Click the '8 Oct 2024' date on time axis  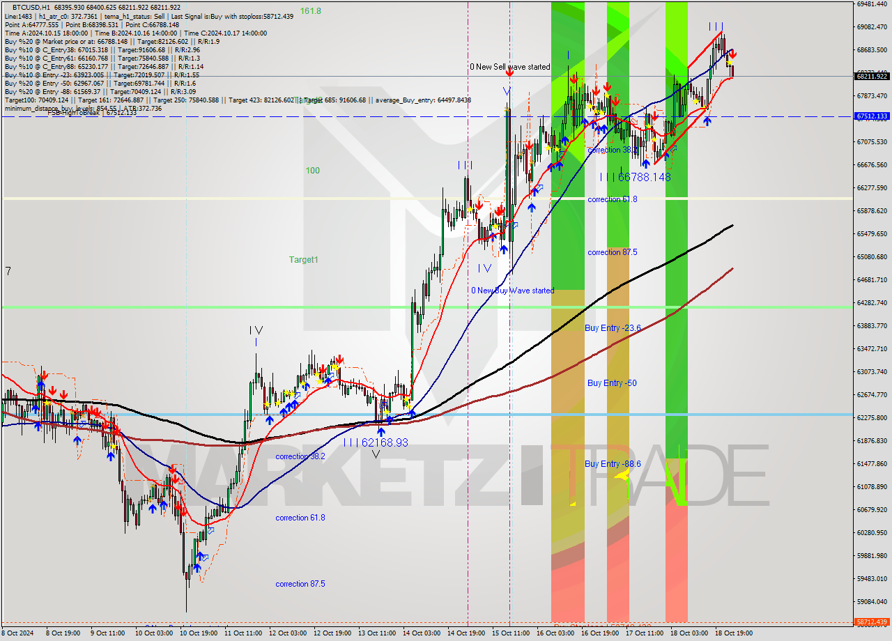coord(17,633)
